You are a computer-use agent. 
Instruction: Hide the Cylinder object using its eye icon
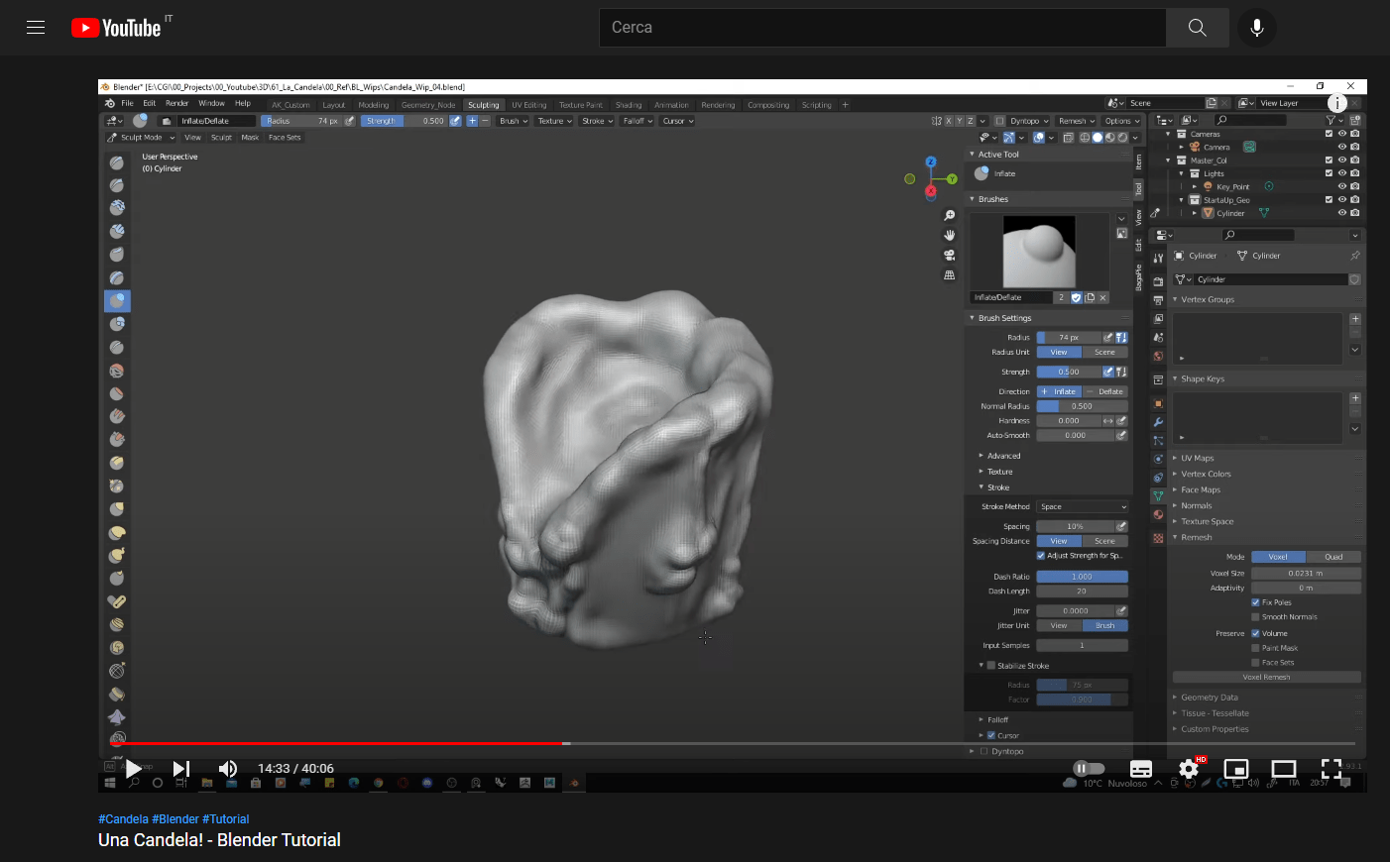click(1341, 213)
